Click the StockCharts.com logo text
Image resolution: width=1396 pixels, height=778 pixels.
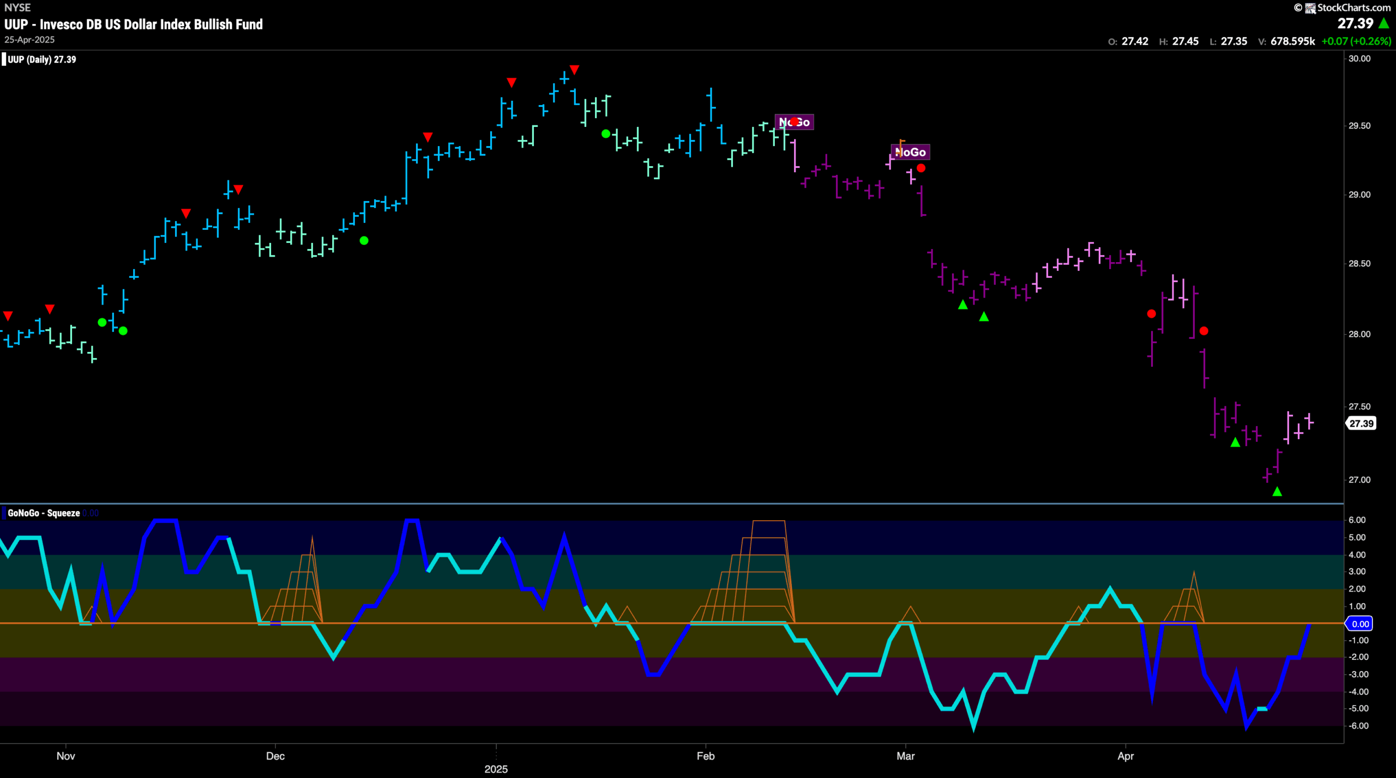click(1354, 8)
